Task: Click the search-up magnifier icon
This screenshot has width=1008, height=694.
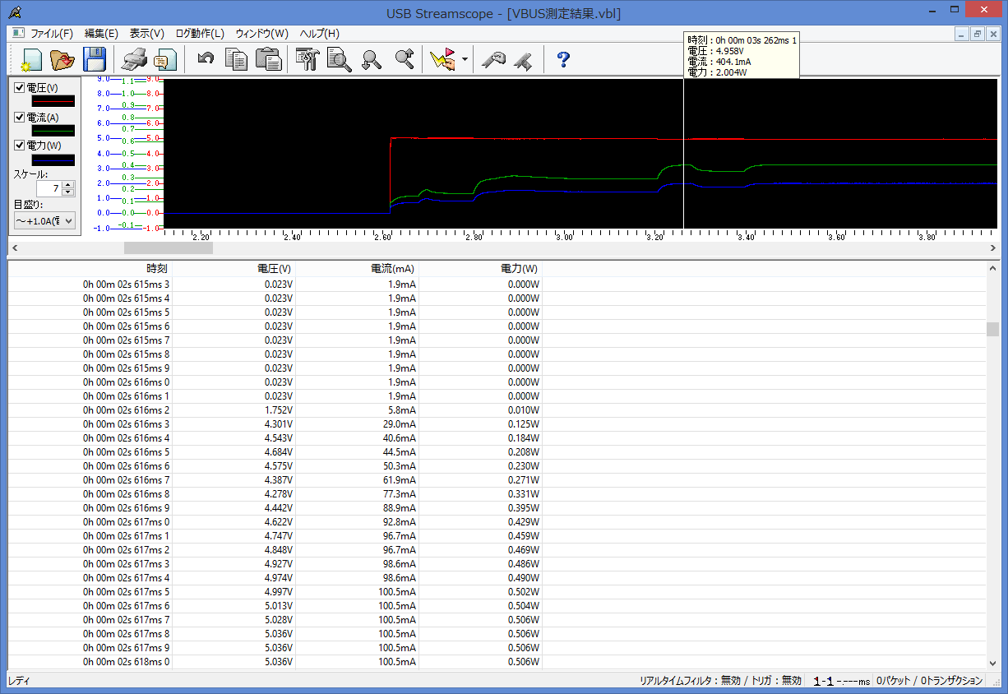Action: 405,59
